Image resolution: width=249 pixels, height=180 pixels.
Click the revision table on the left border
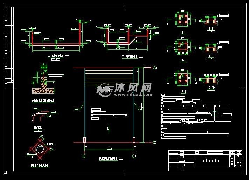[9, 46]
